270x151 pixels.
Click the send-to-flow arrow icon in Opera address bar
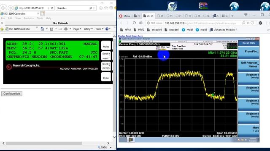click(248, 23)
